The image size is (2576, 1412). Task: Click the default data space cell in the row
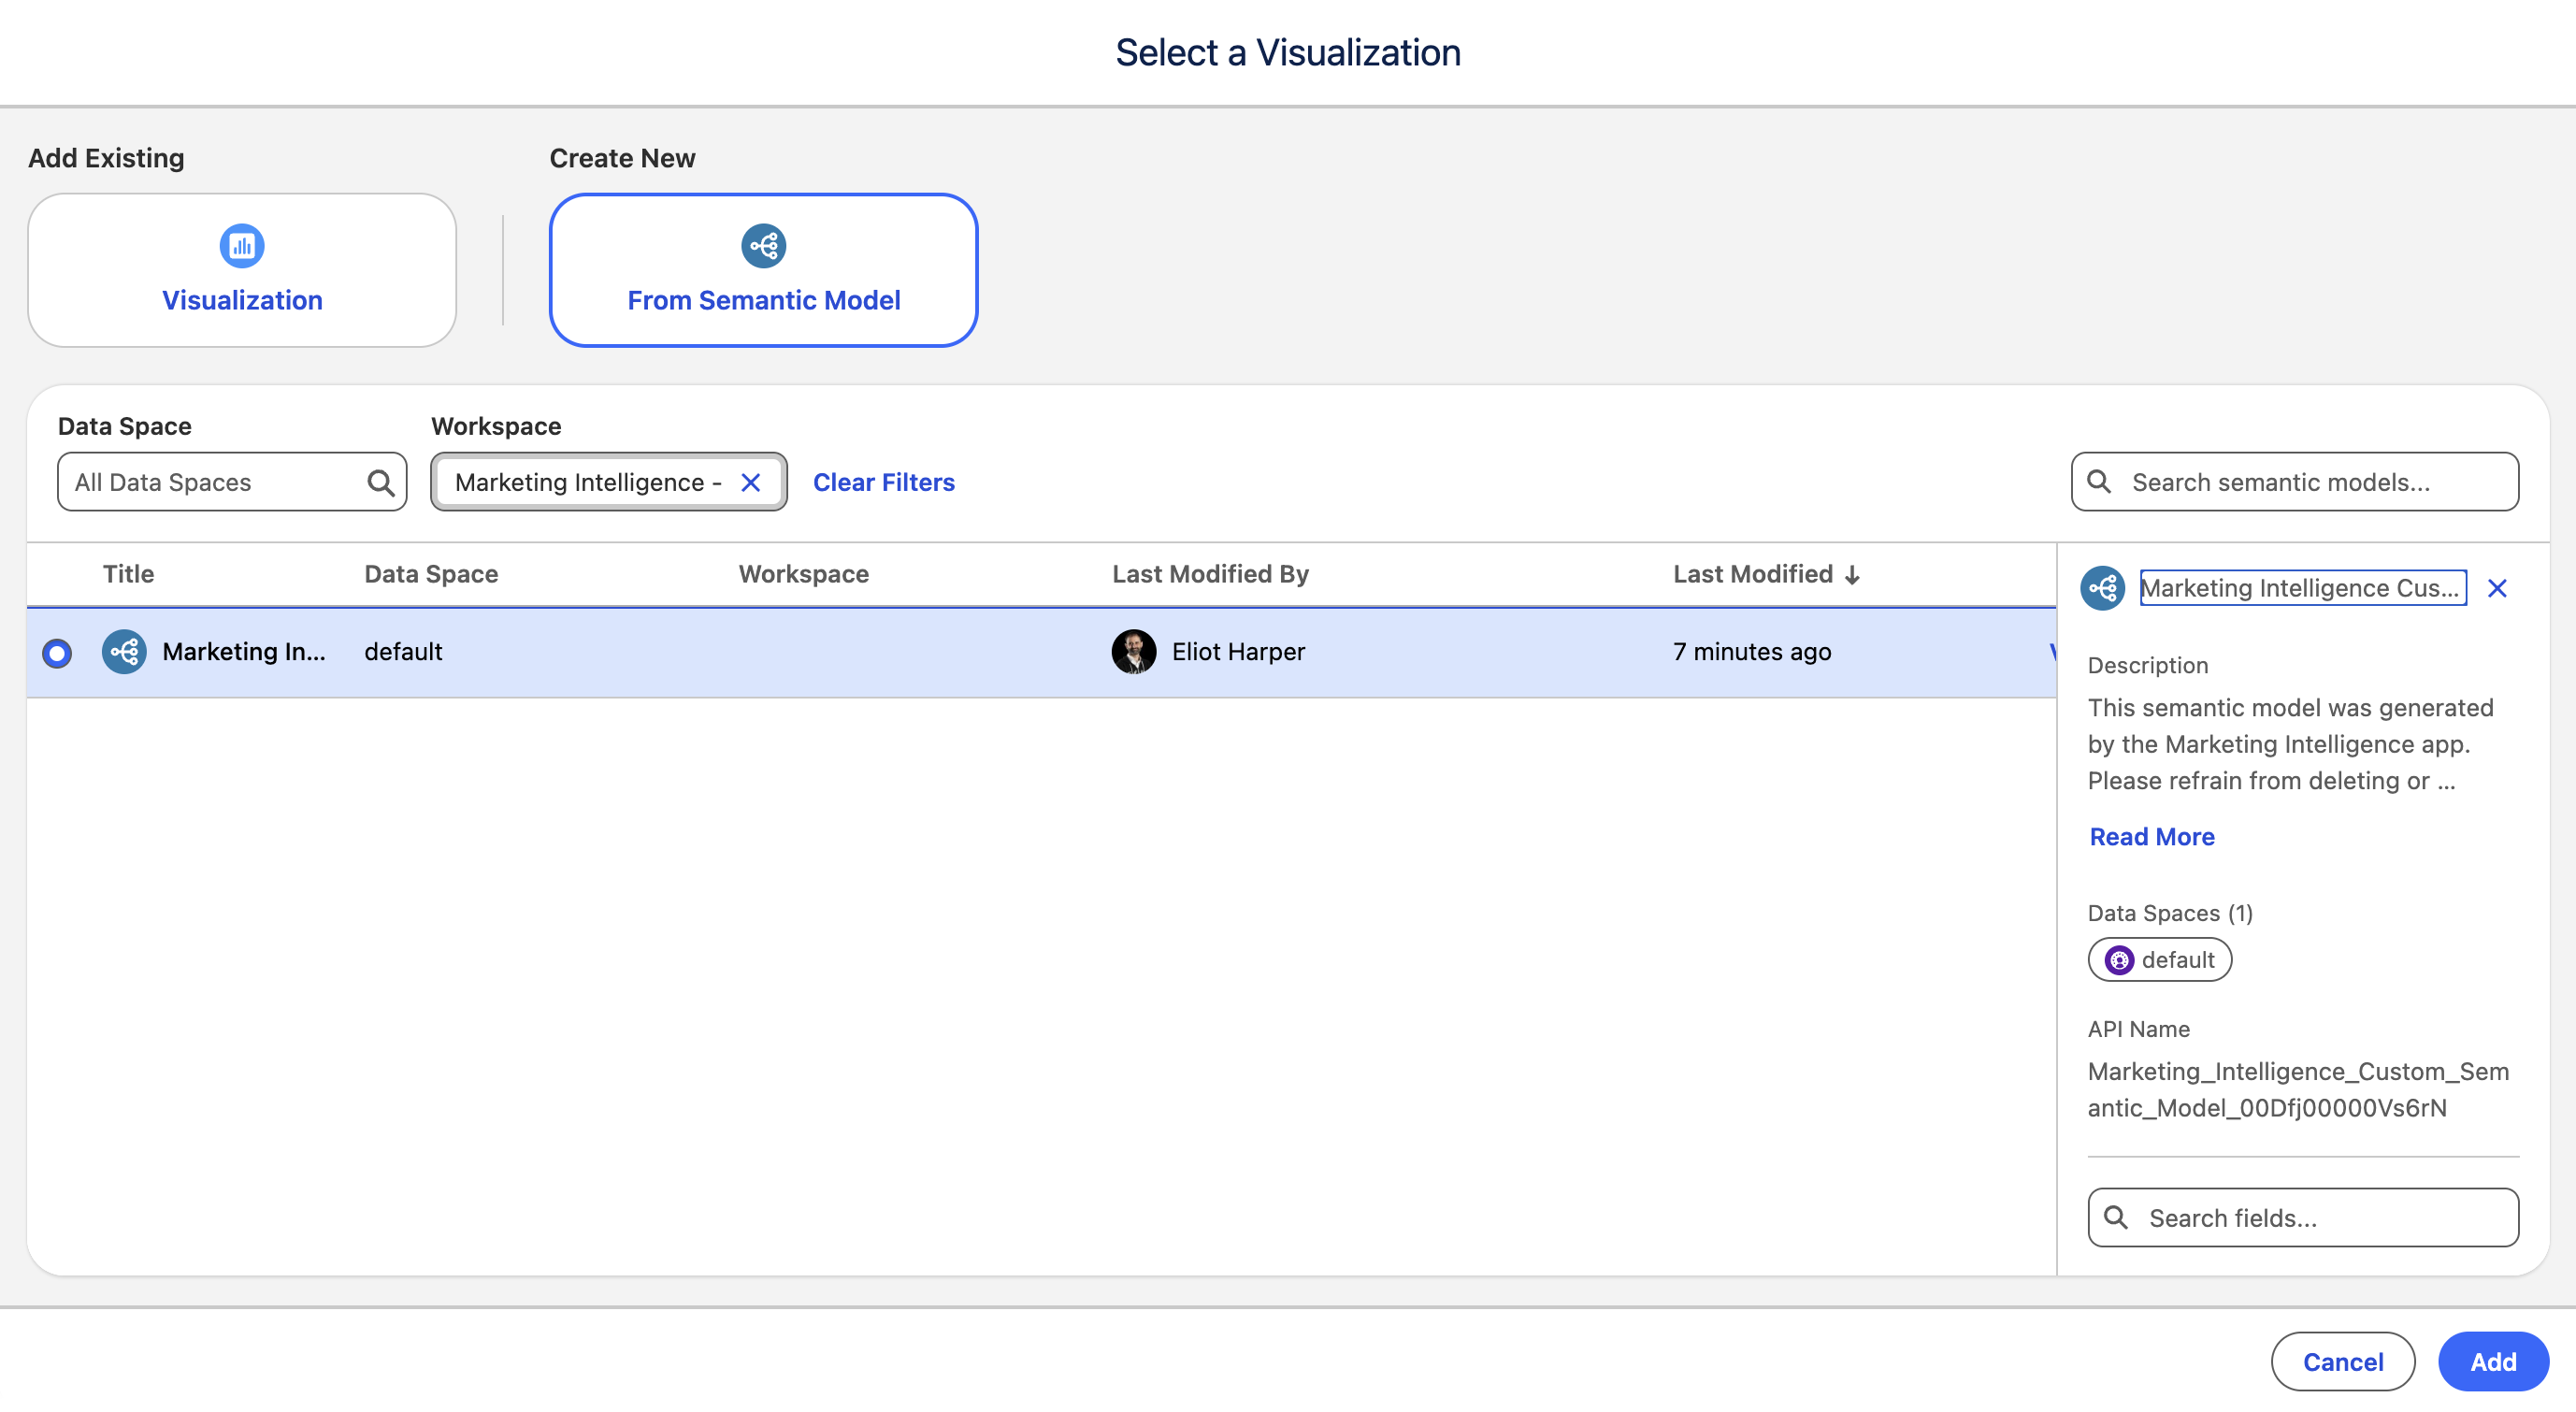[x=403, y=652]
